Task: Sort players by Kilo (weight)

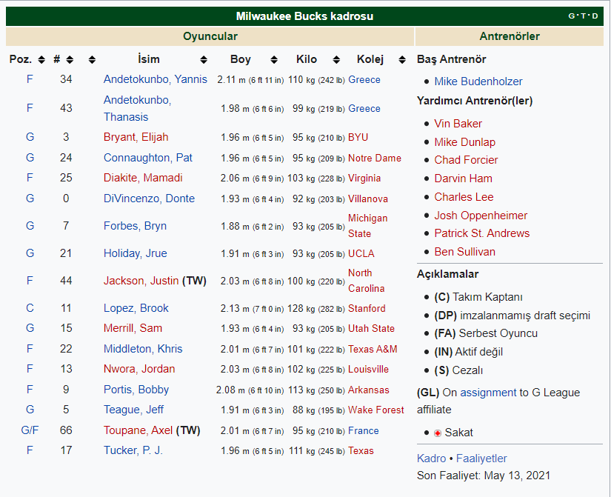Action: click(337, 59)
